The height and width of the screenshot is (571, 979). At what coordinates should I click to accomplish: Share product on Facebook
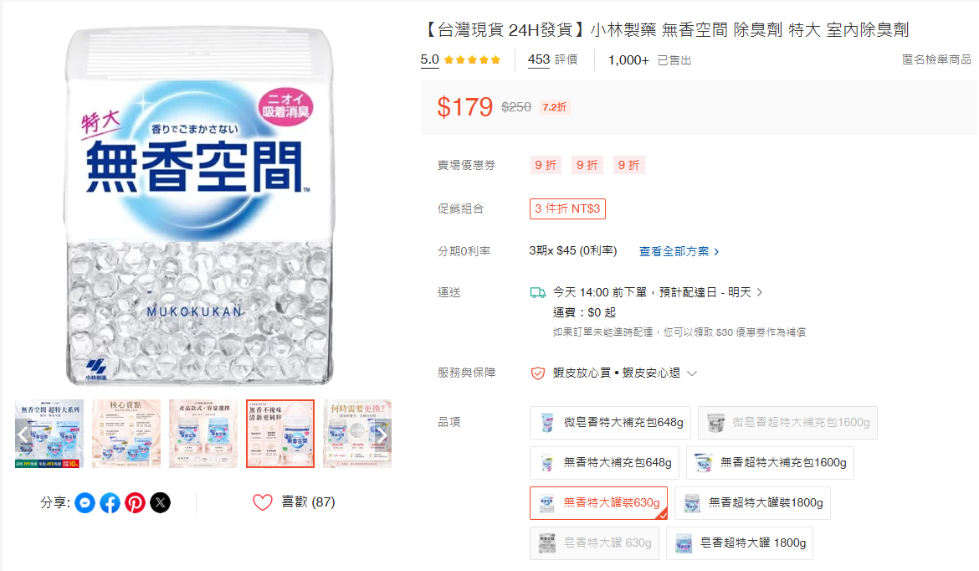(110, 503)
